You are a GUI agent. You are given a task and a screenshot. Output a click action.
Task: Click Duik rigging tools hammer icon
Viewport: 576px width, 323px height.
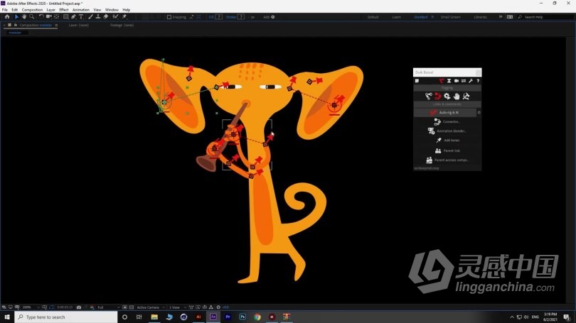click(x=466, y=96)
